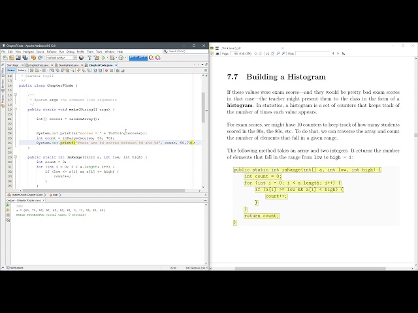Click the globe browser icon in NetBeans toolbar

tap(81, 58)
